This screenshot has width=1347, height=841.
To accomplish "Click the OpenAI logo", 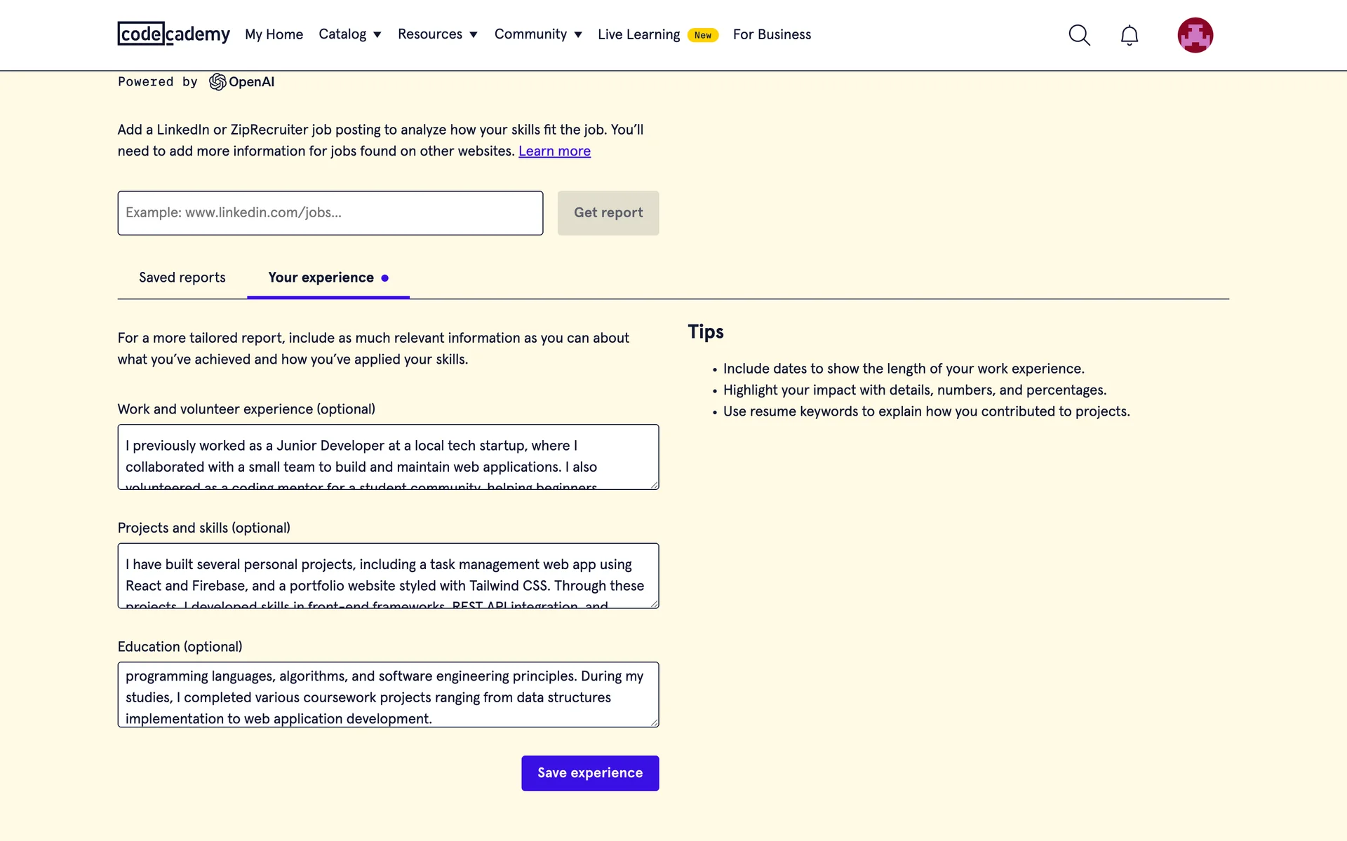I will point(242,82).
